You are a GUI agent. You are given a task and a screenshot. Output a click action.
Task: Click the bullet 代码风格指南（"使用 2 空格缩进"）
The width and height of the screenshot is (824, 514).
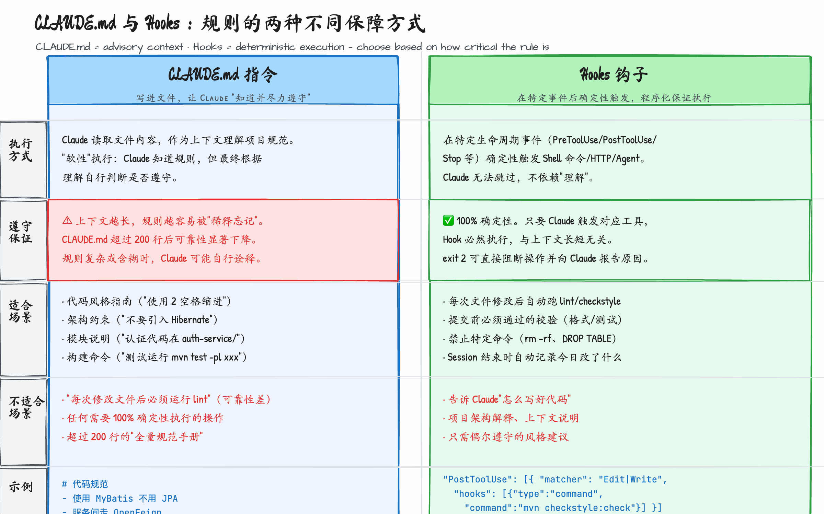[x=146, y=301]
